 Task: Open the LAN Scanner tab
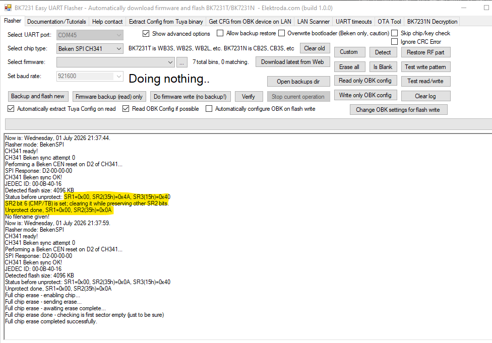click(314, 22)
